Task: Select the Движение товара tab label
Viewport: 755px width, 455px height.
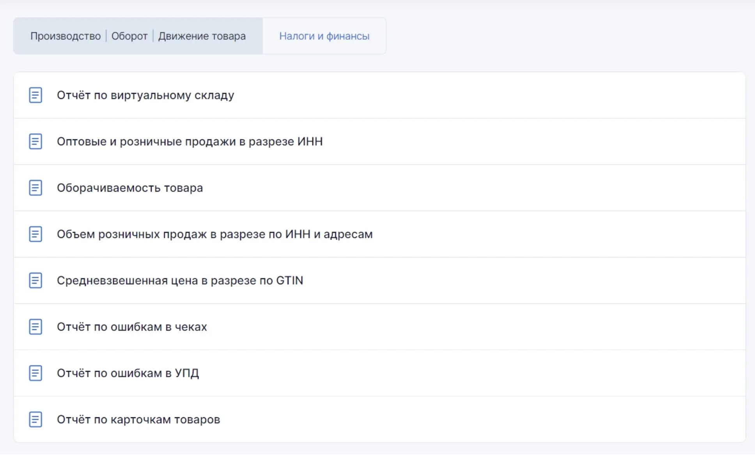Action: pos(202,36)
